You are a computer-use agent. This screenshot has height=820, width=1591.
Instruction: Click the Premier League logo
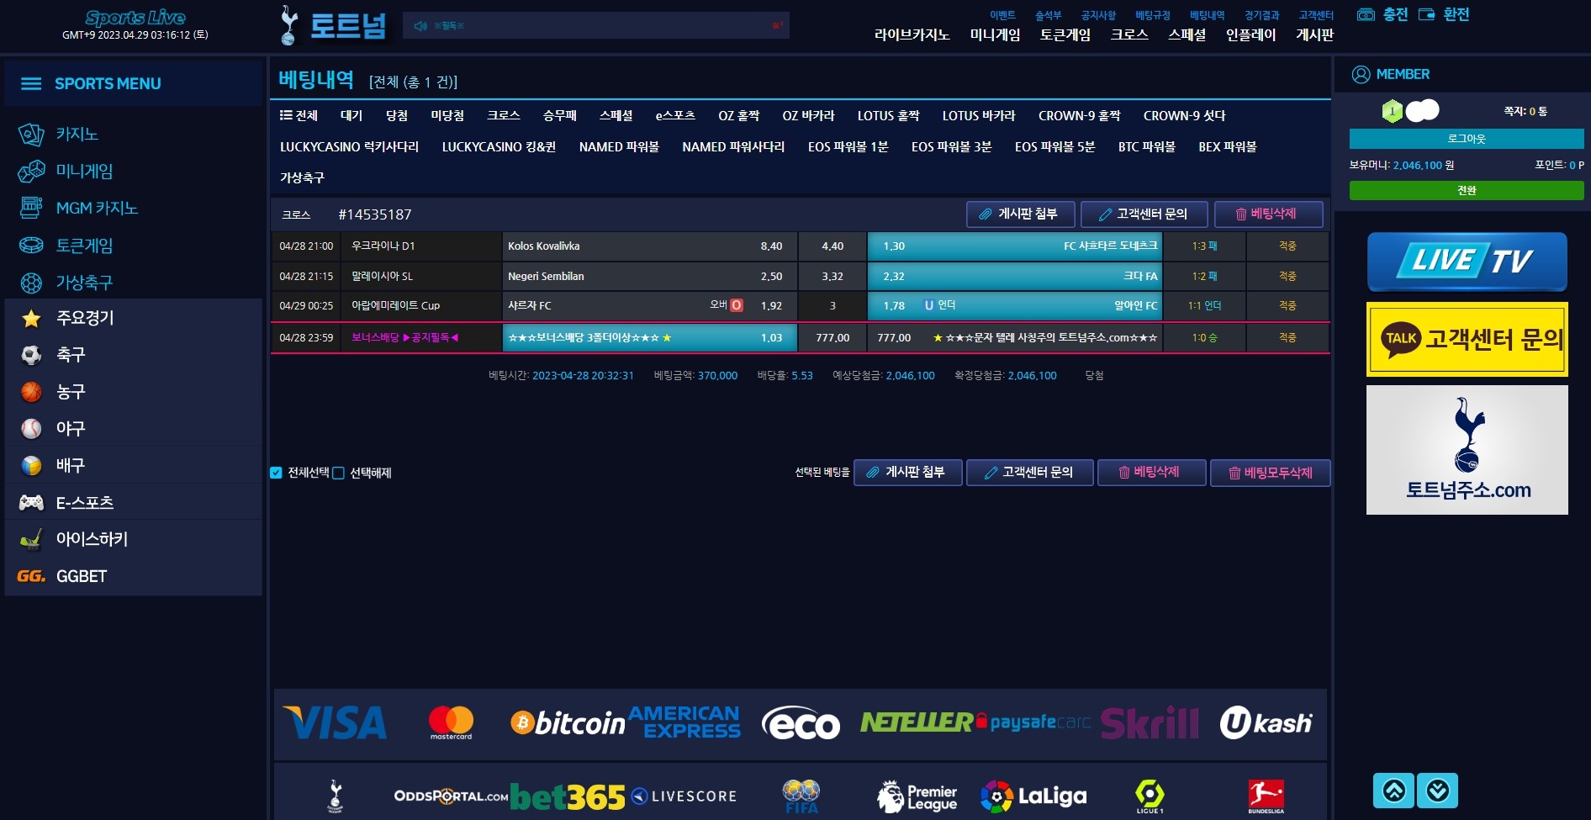coord(917,796)
